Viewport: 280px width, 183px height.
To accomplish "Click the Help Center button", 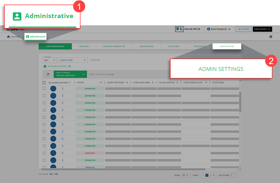I will (x=243, y=29).
